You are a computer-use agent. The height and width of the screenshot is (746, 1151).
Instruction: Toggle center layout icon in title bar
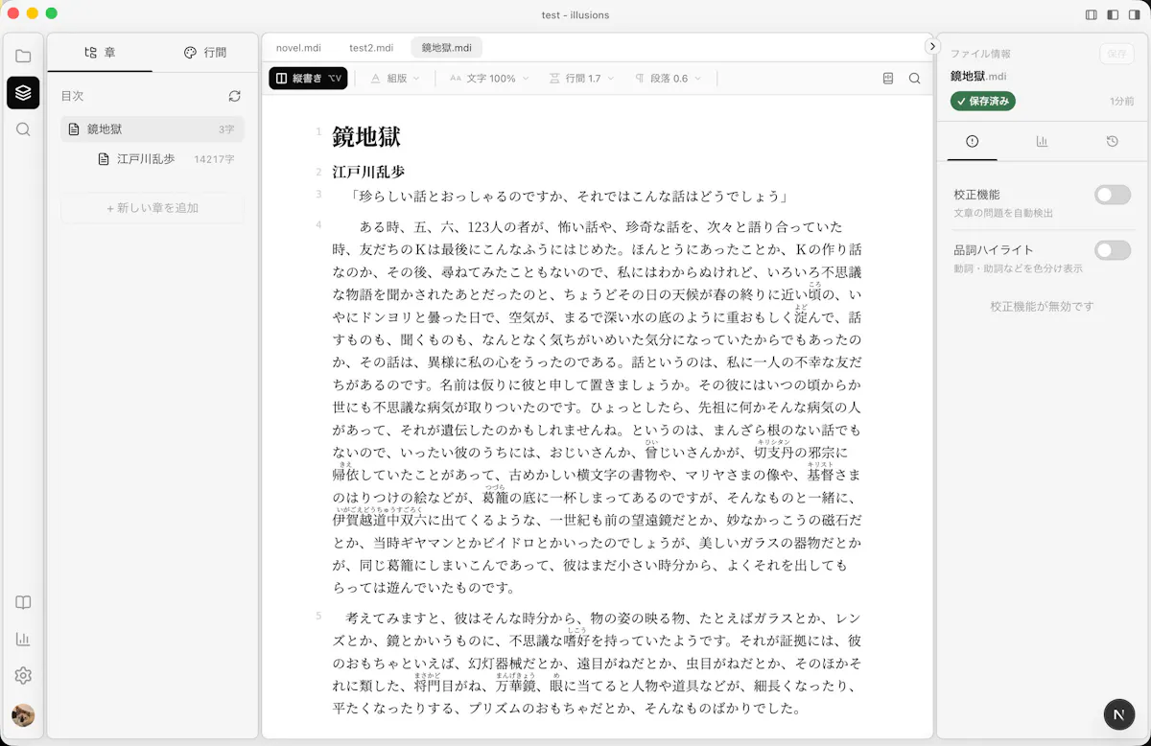pyautogui.click(x=1113, y=14)
